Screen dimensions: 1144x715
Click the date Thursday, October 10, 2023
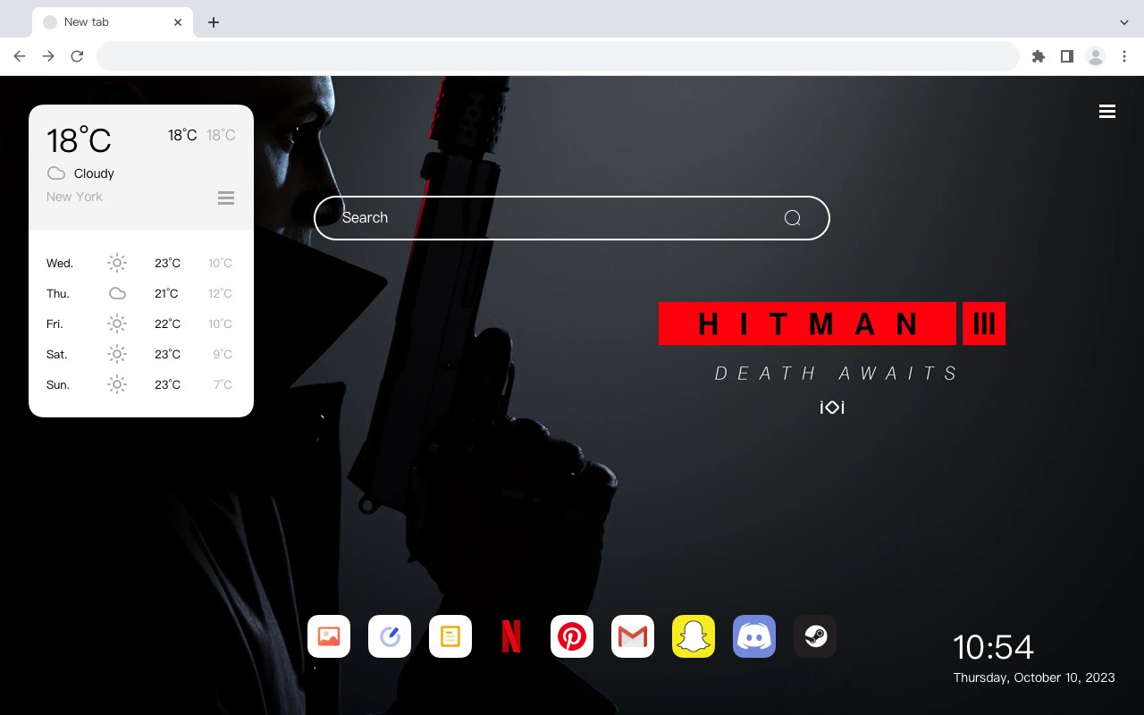[1034, 677]
